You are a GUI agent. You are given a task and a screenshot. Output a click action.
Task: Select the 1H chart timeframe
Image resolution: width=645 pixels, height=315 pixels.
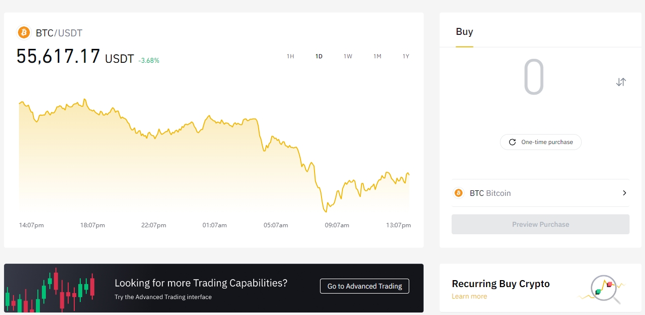290,56
